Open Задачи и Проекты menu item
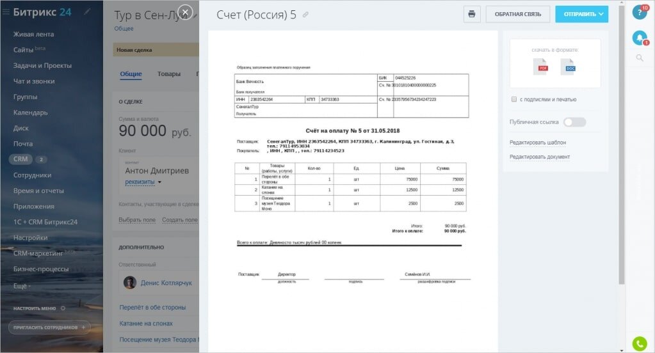Image resolution: width=655 pixels, height=353 pixels. click(42, 65)
